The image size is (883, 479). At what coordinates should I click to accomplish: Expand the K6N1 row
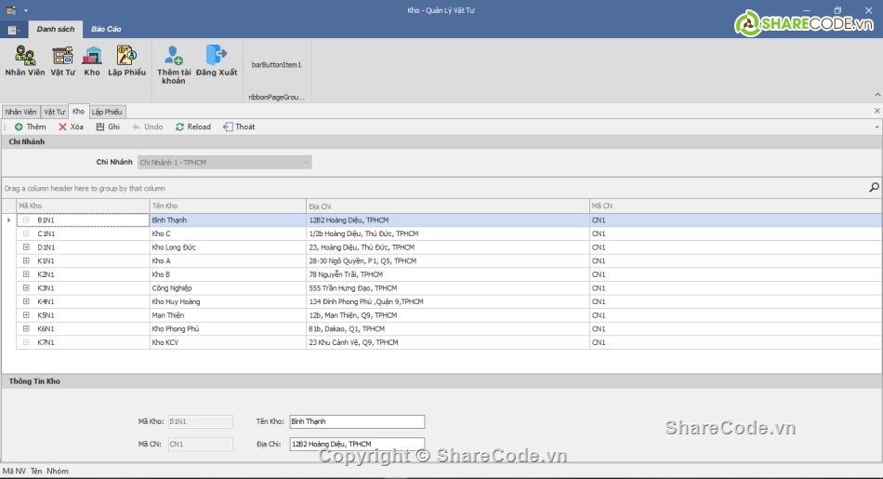tap(26, 328)
